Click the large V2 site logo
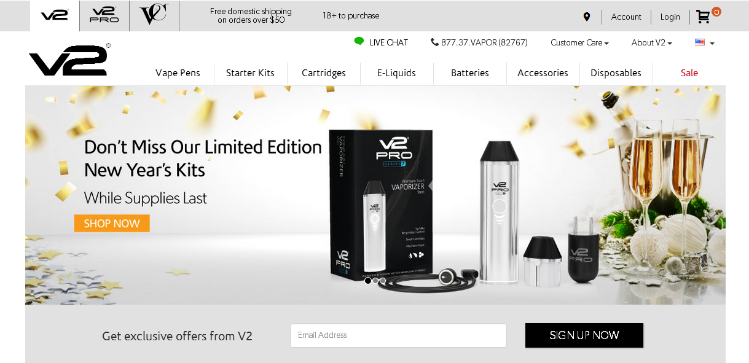This screenshot has width=749, height=363. (x=69, y=60)
